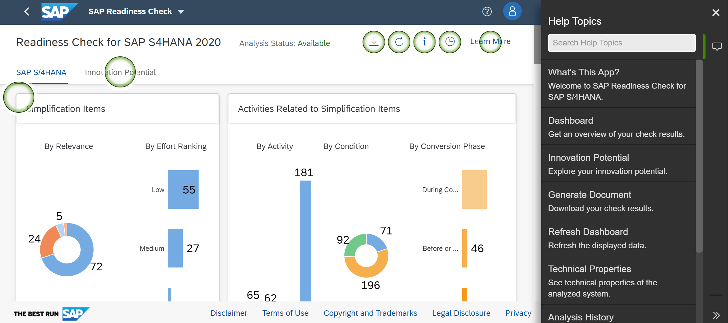Close the Help Topics panel

[716, 13]
